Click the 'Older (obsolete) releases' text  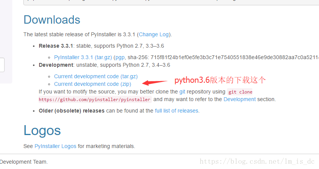point(72,111)
